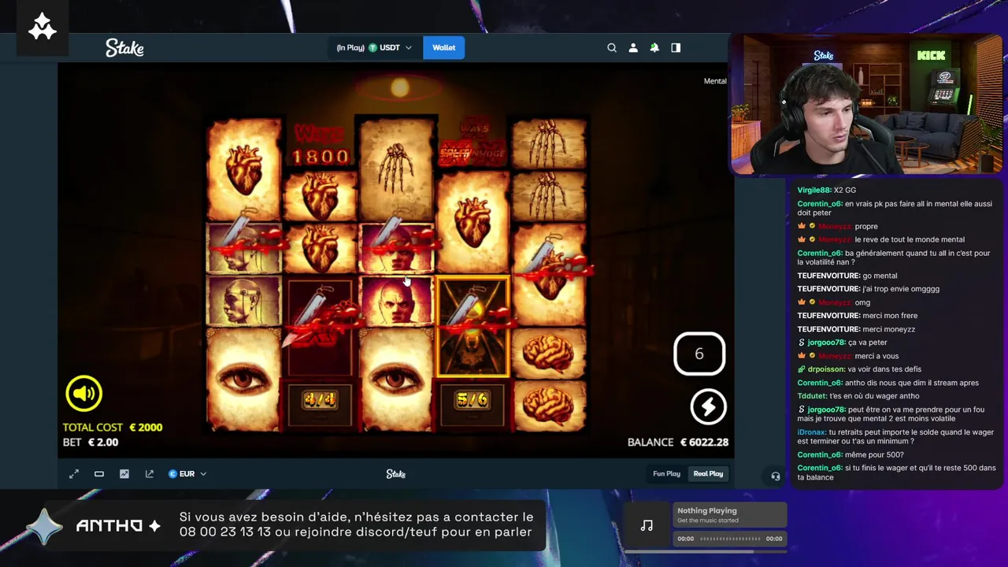1008x567 pixels.
Task: Click the Ways 1800 counter on reels
Action: [321, 146]
